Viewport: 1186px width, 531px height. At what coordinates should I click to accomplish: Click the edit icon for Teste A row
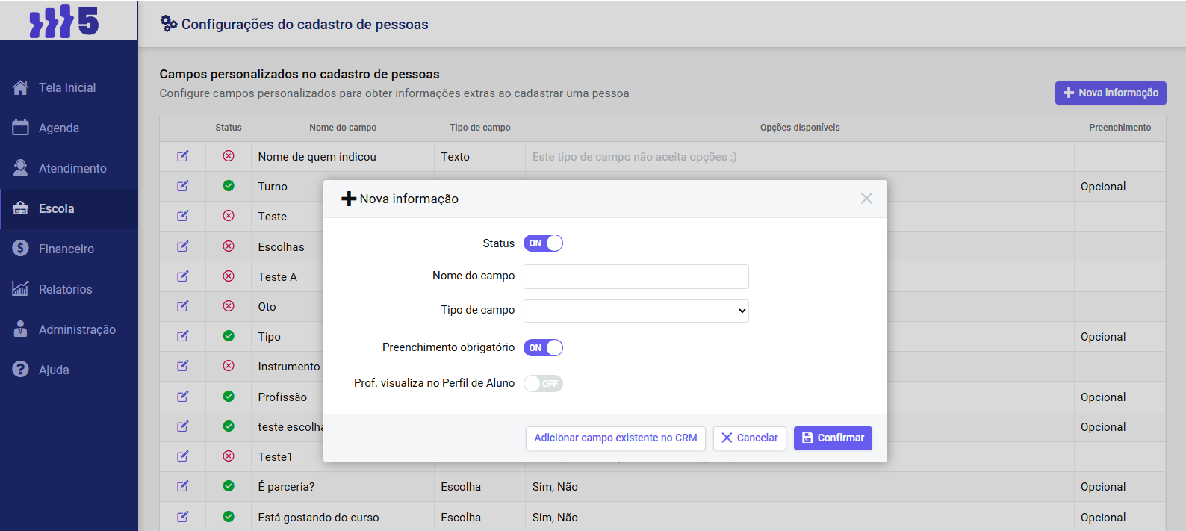pyautogui.click(x=182, y=276)
